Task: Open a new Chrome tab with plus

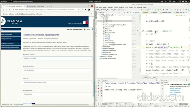Action: 52,6
